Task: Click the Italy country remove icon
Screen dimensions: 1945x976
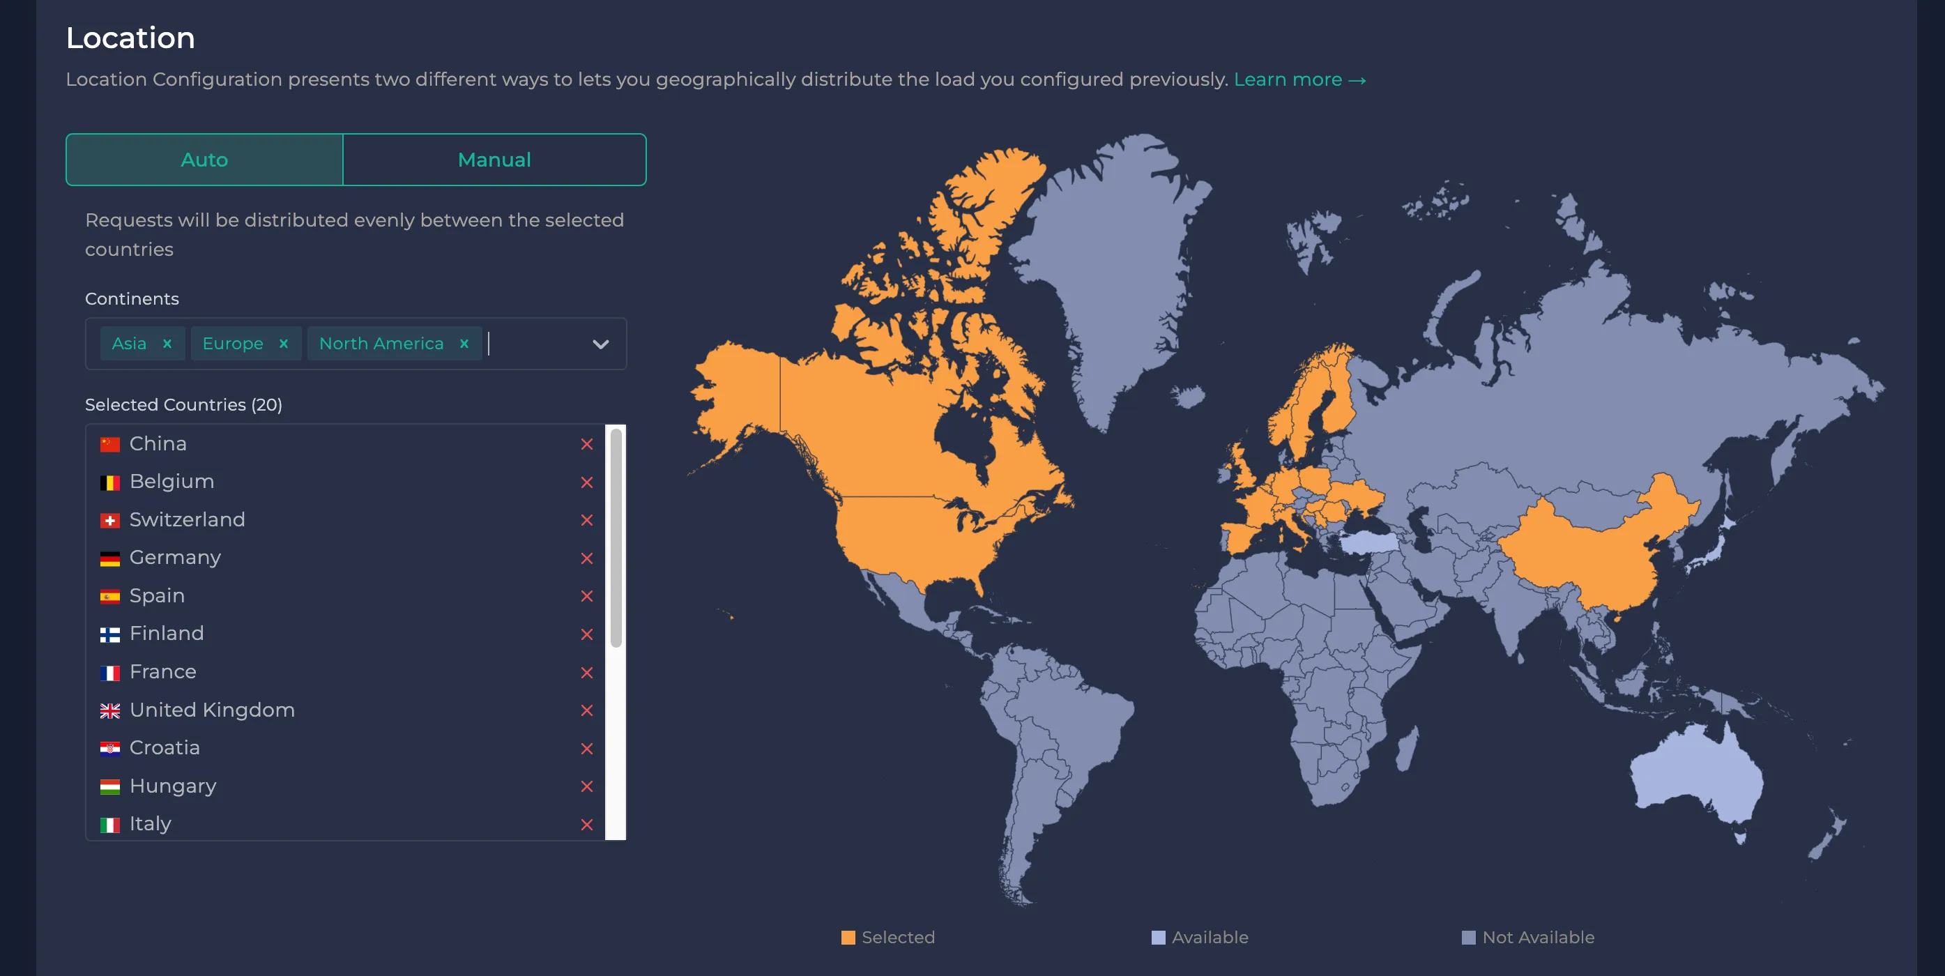Action: [x=588, y=823]
